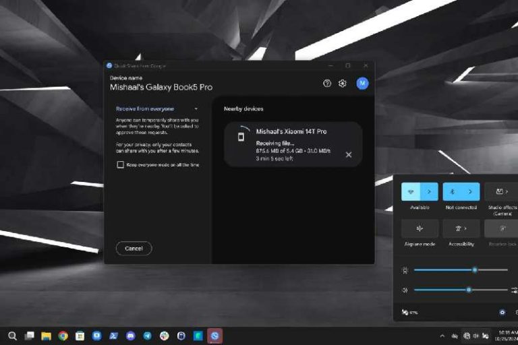Open Quick Share help icon

click(x=327, y=84)
